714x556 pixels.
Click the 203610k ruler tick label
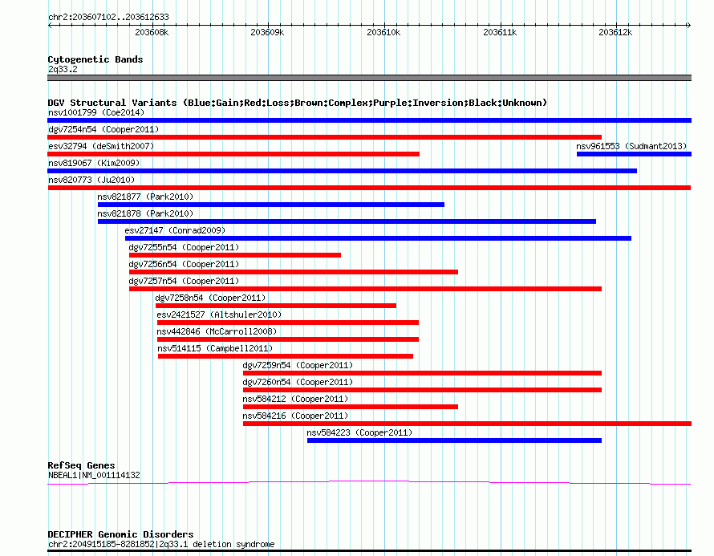(x=383, y=32)
